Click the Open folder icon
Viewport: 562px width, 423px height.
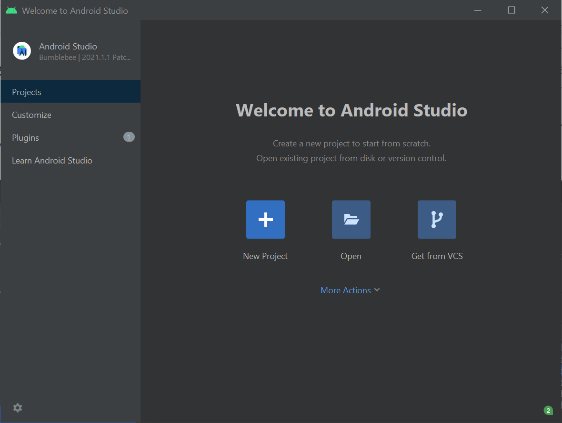point(351,220)
